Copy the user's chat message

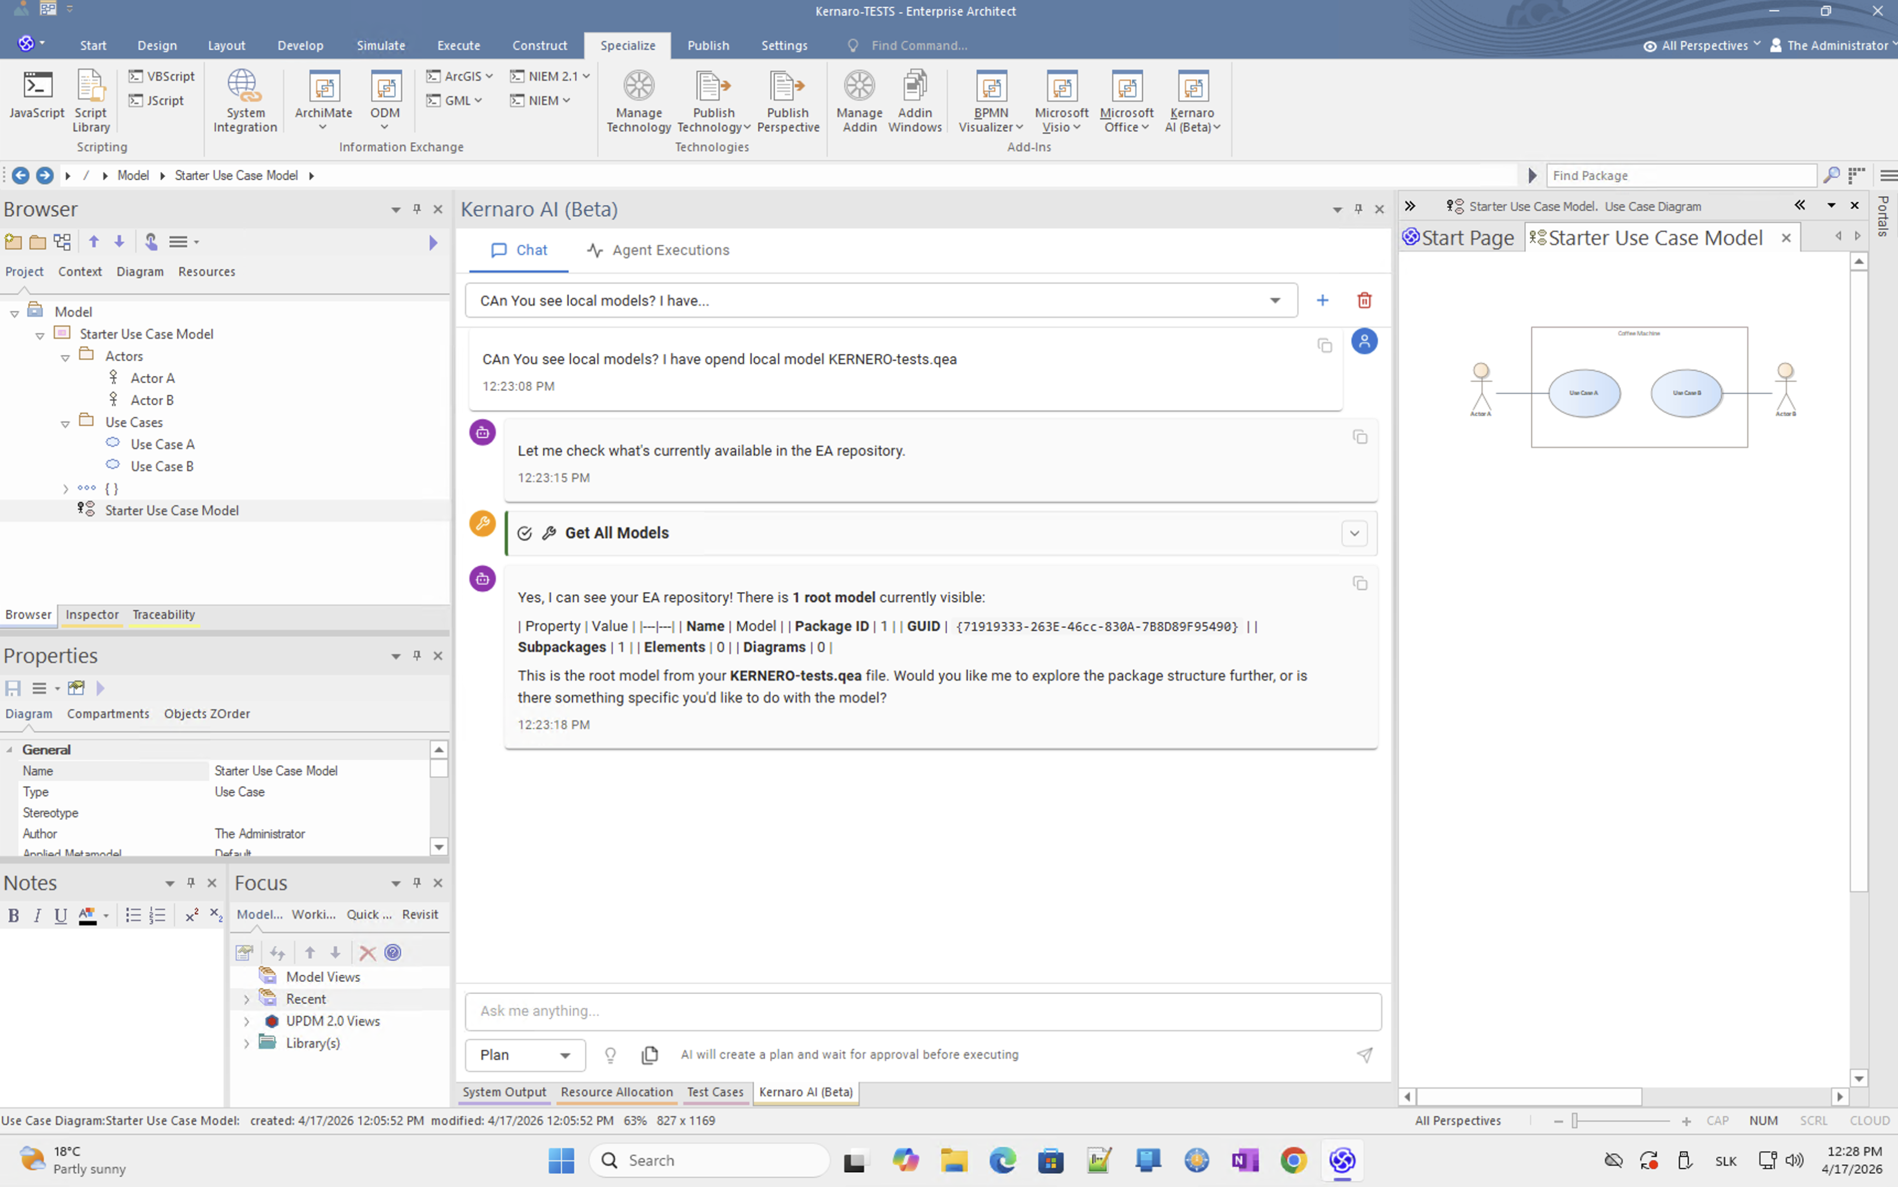1324,345
